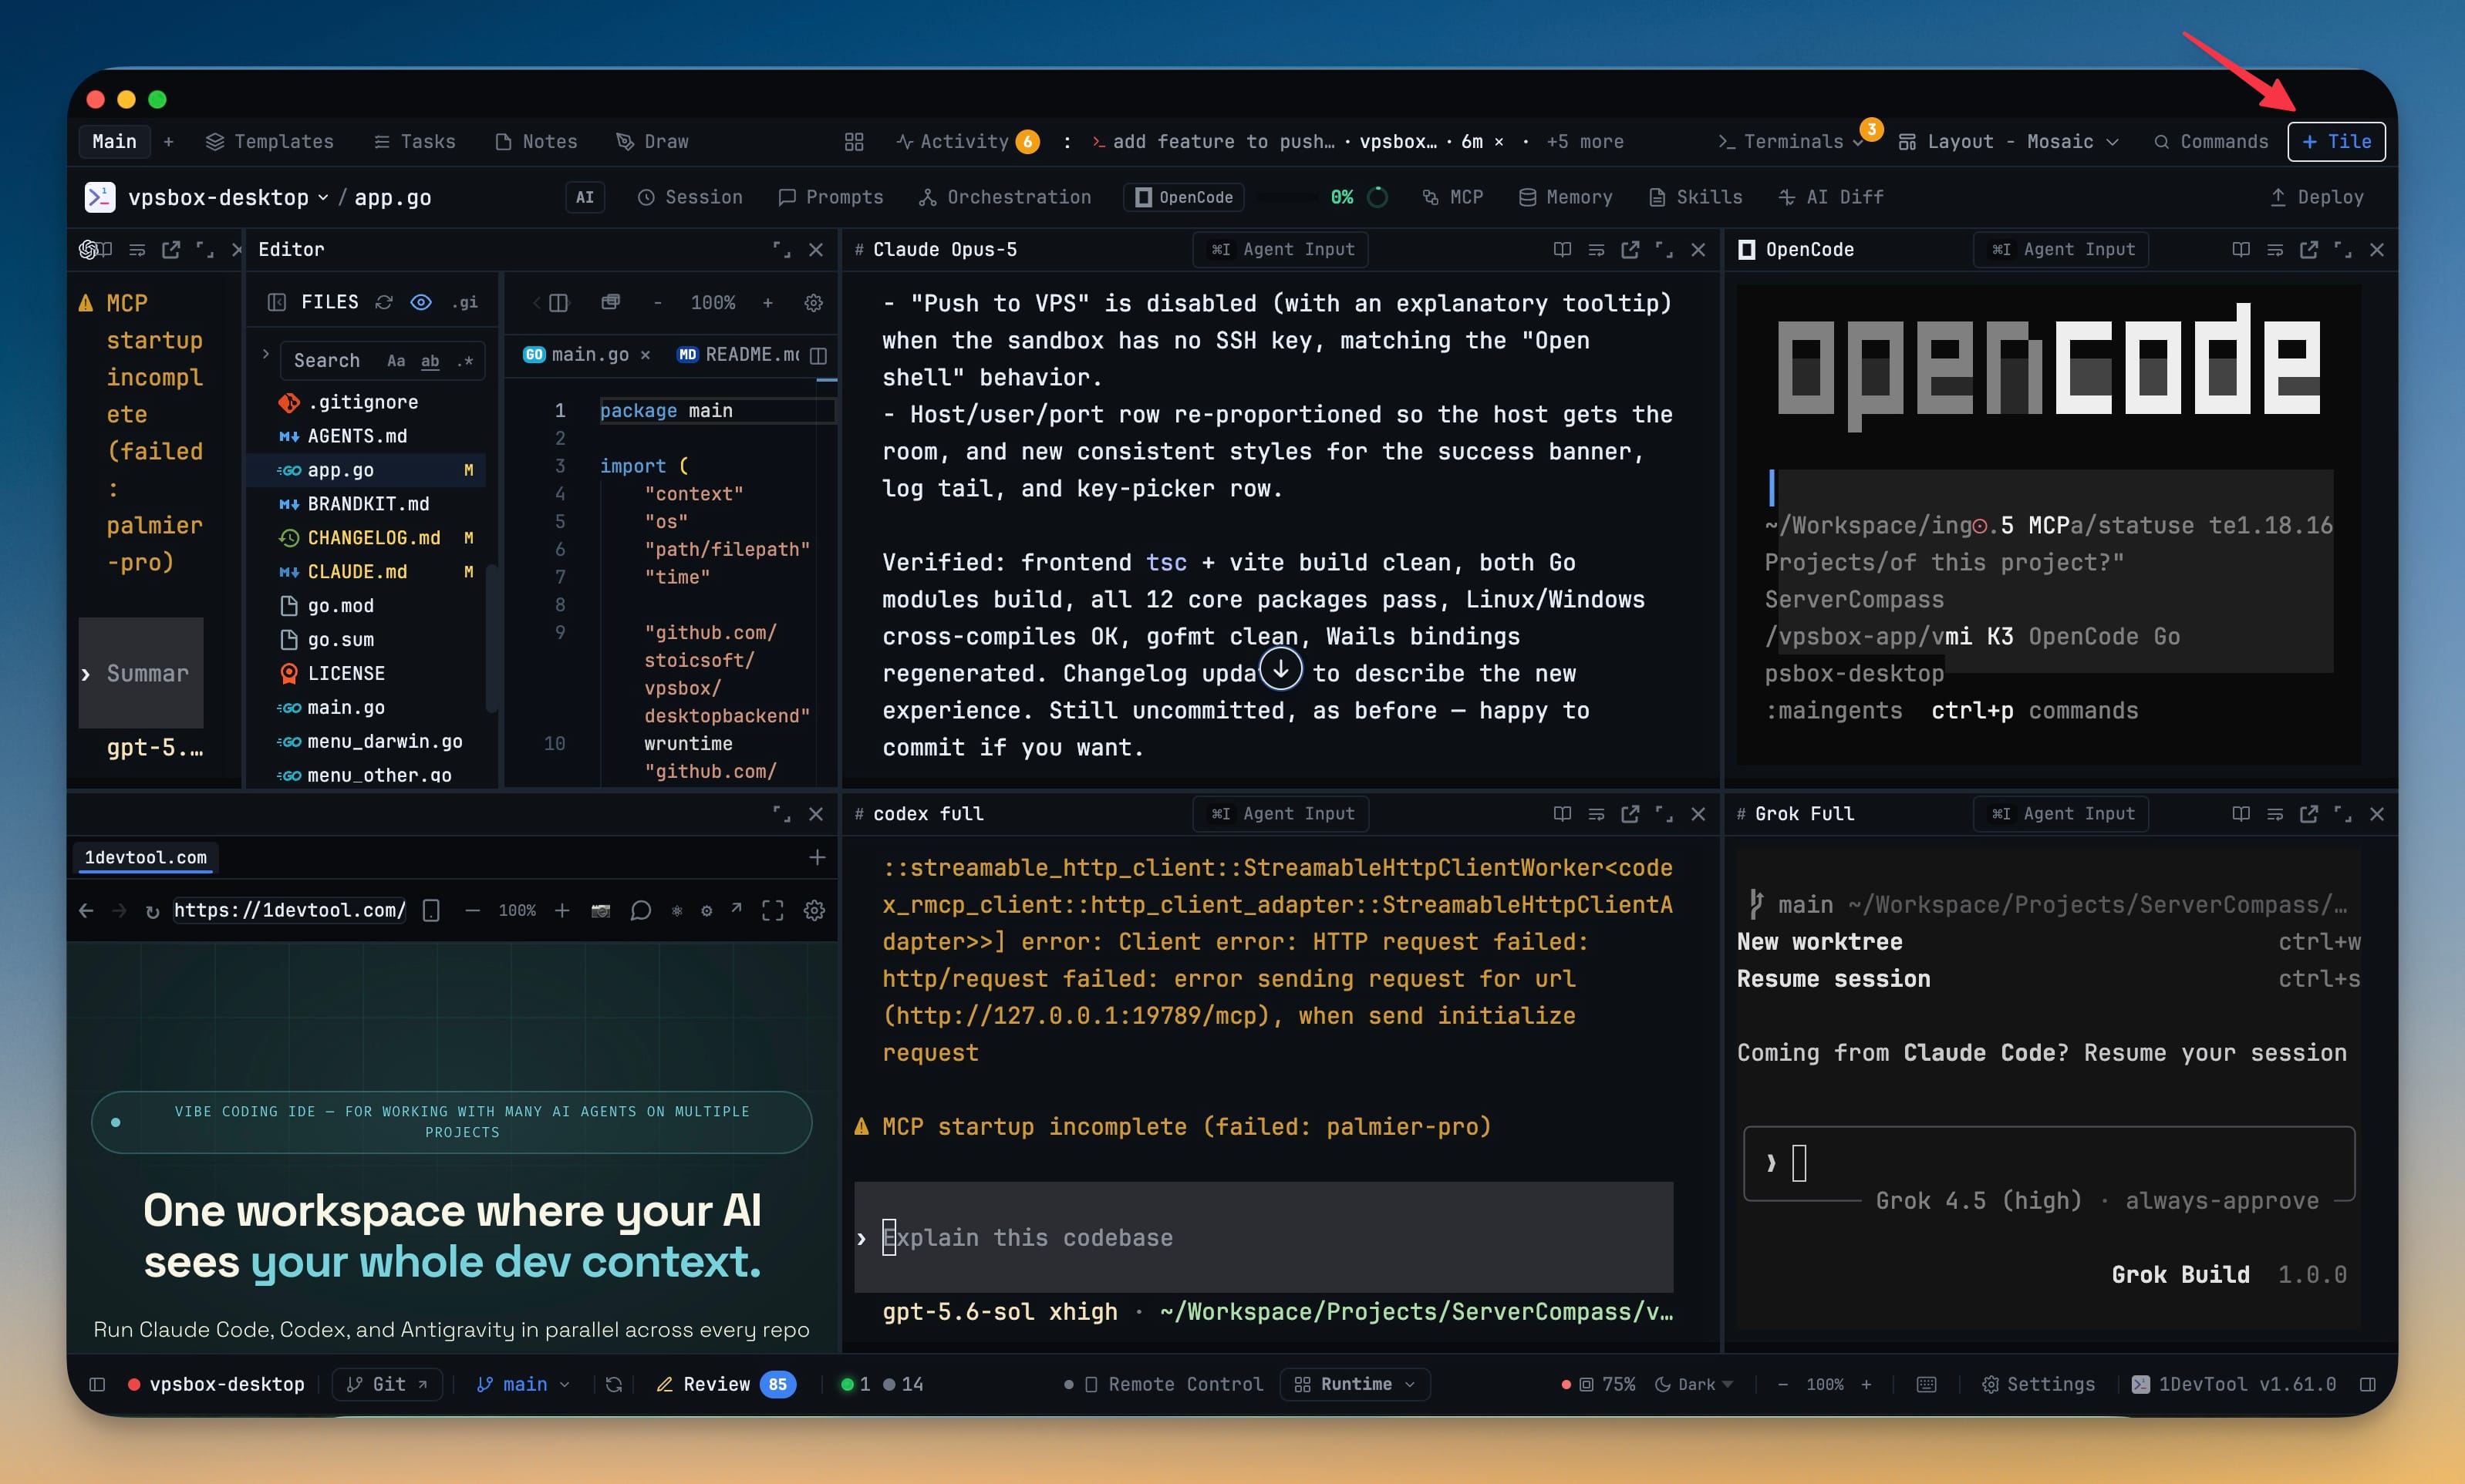This screenshot has height=1484, width=2465.
Task: Open Settings in the status bar
Action: tap(2038, 1384)
